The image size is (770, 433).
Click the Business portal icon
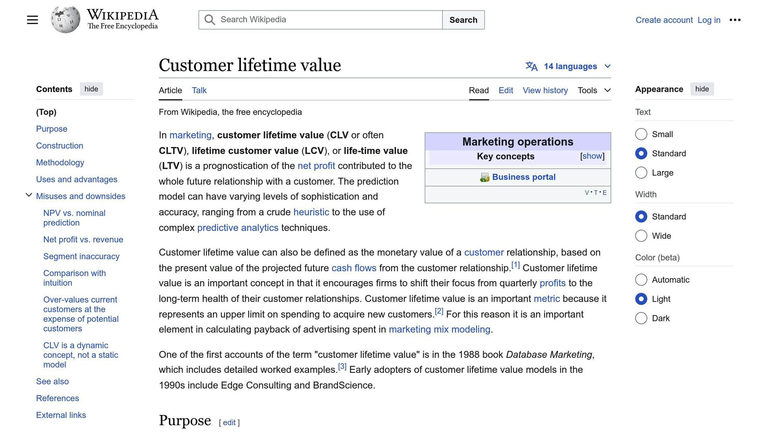pos(485,177)
